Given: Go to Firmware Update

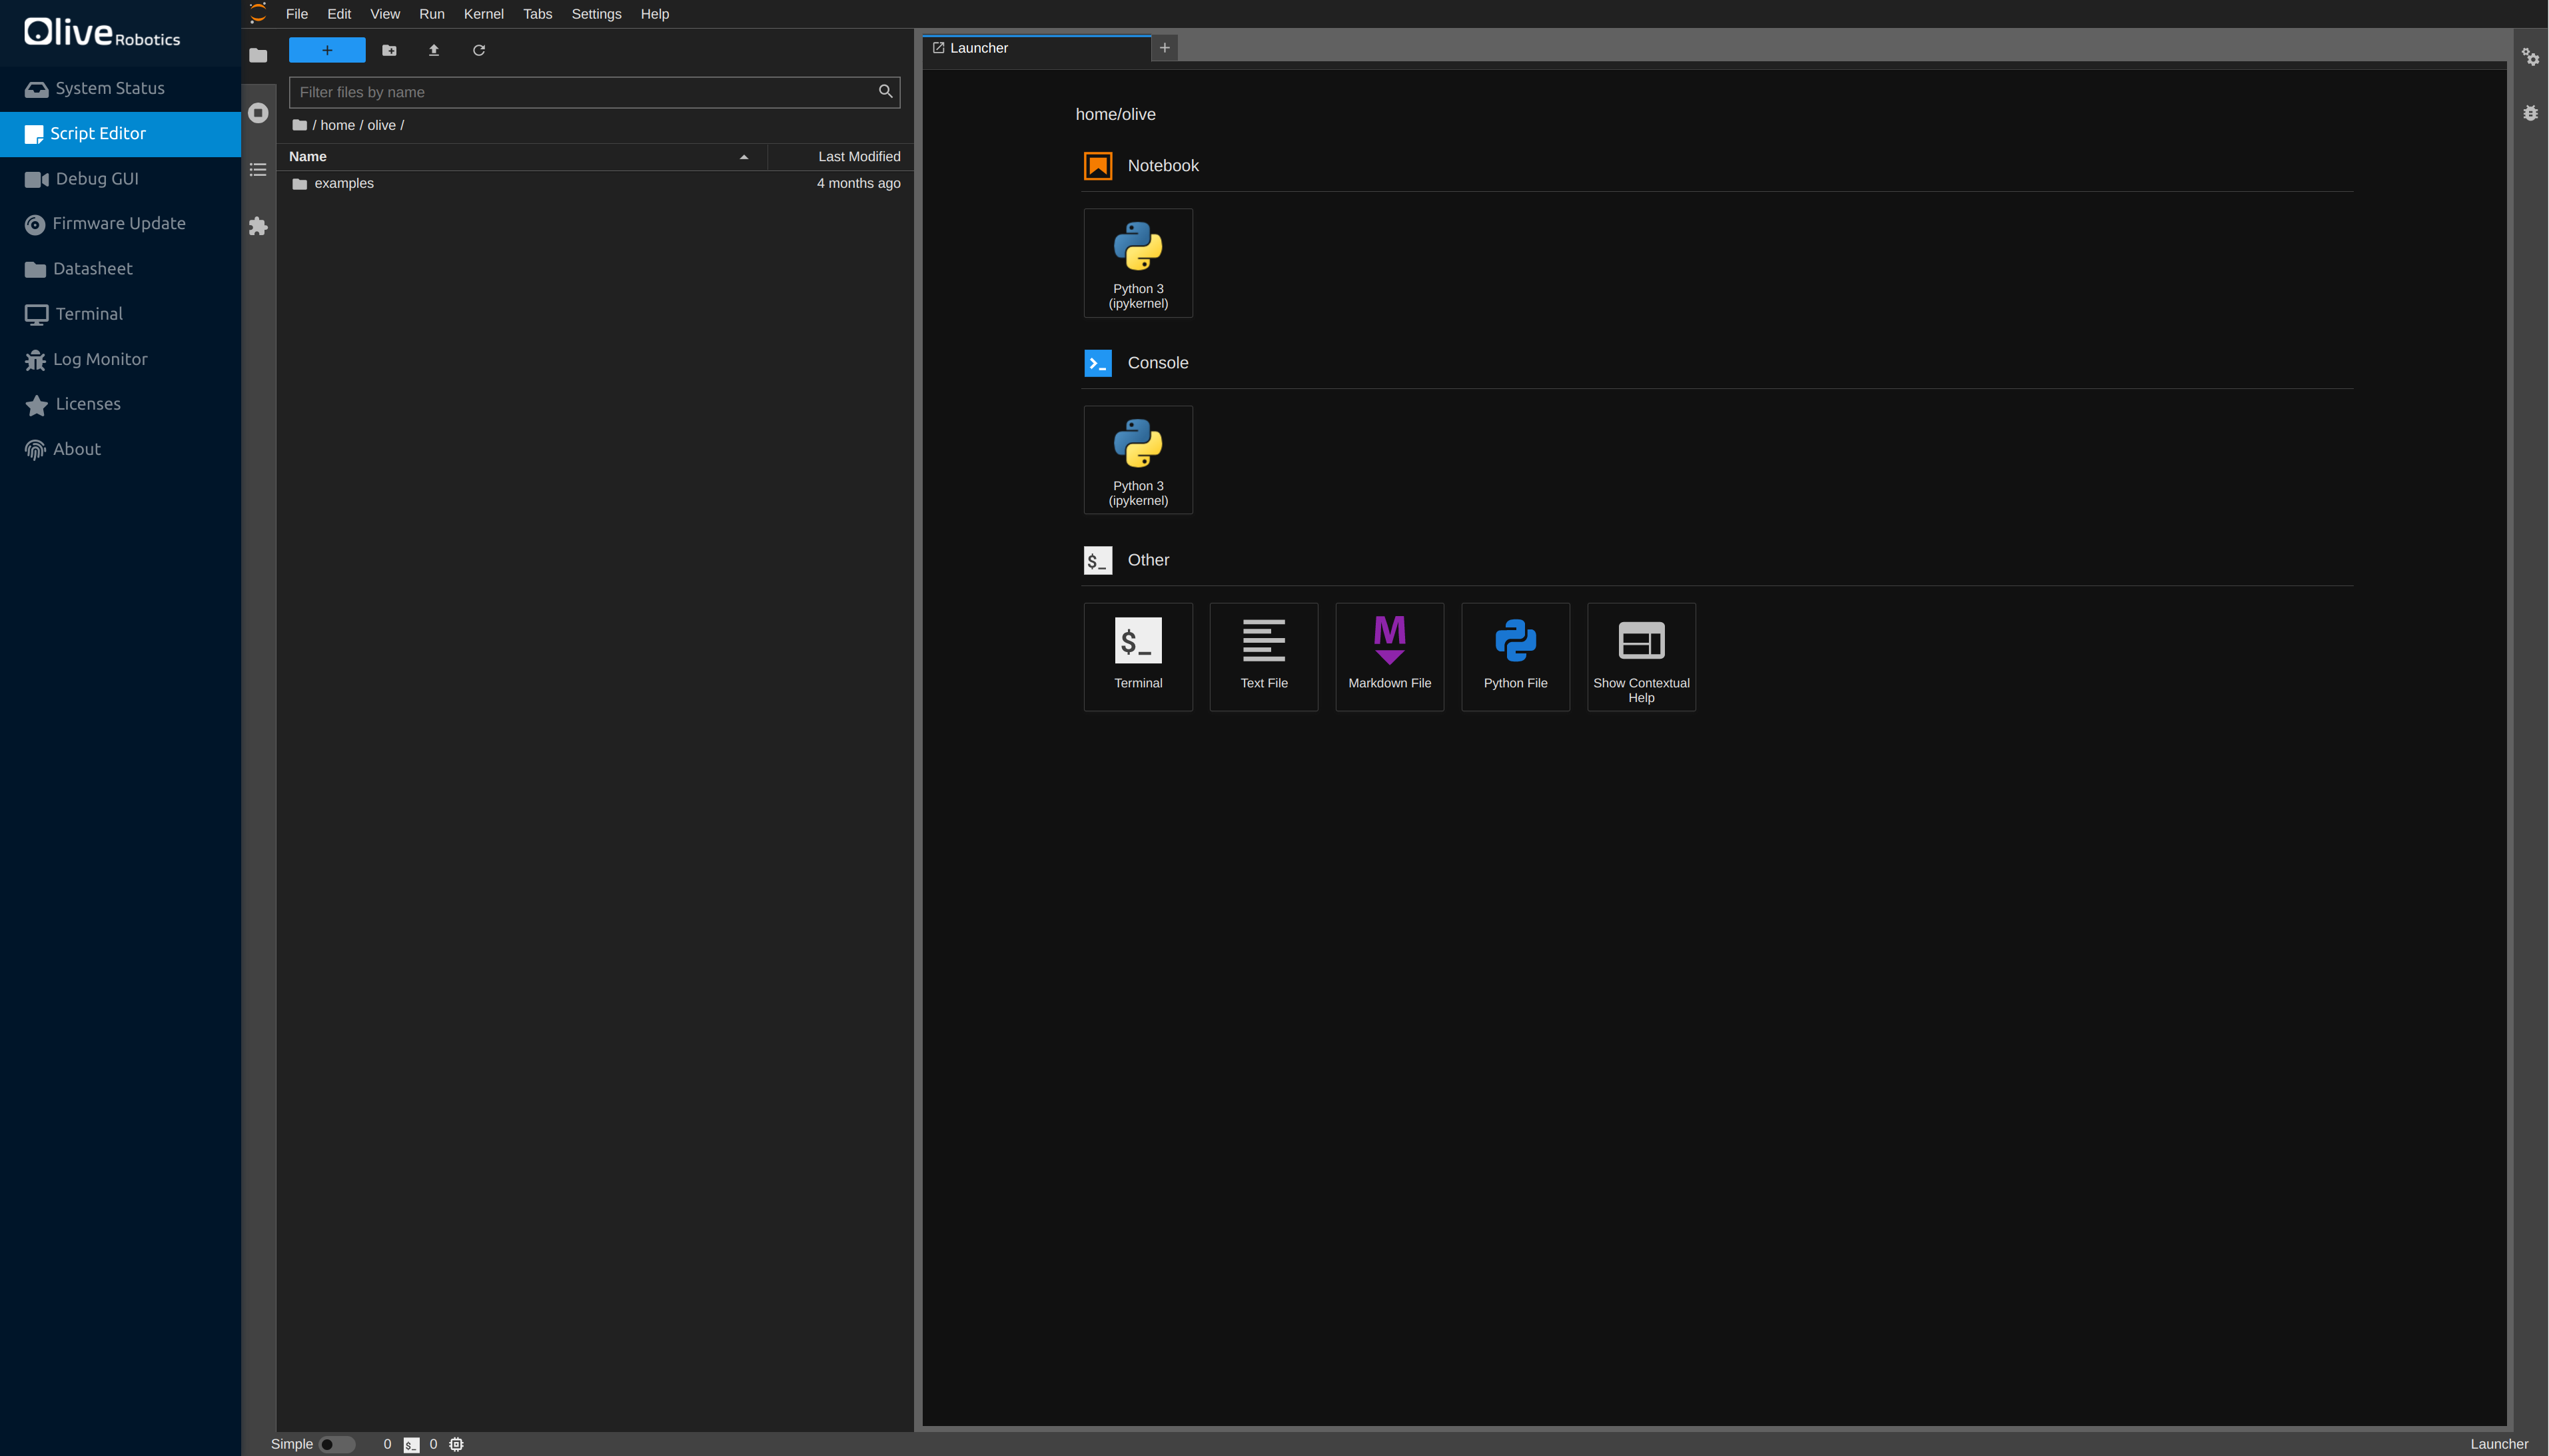Looking at the screenshot, I should point(120,224).
